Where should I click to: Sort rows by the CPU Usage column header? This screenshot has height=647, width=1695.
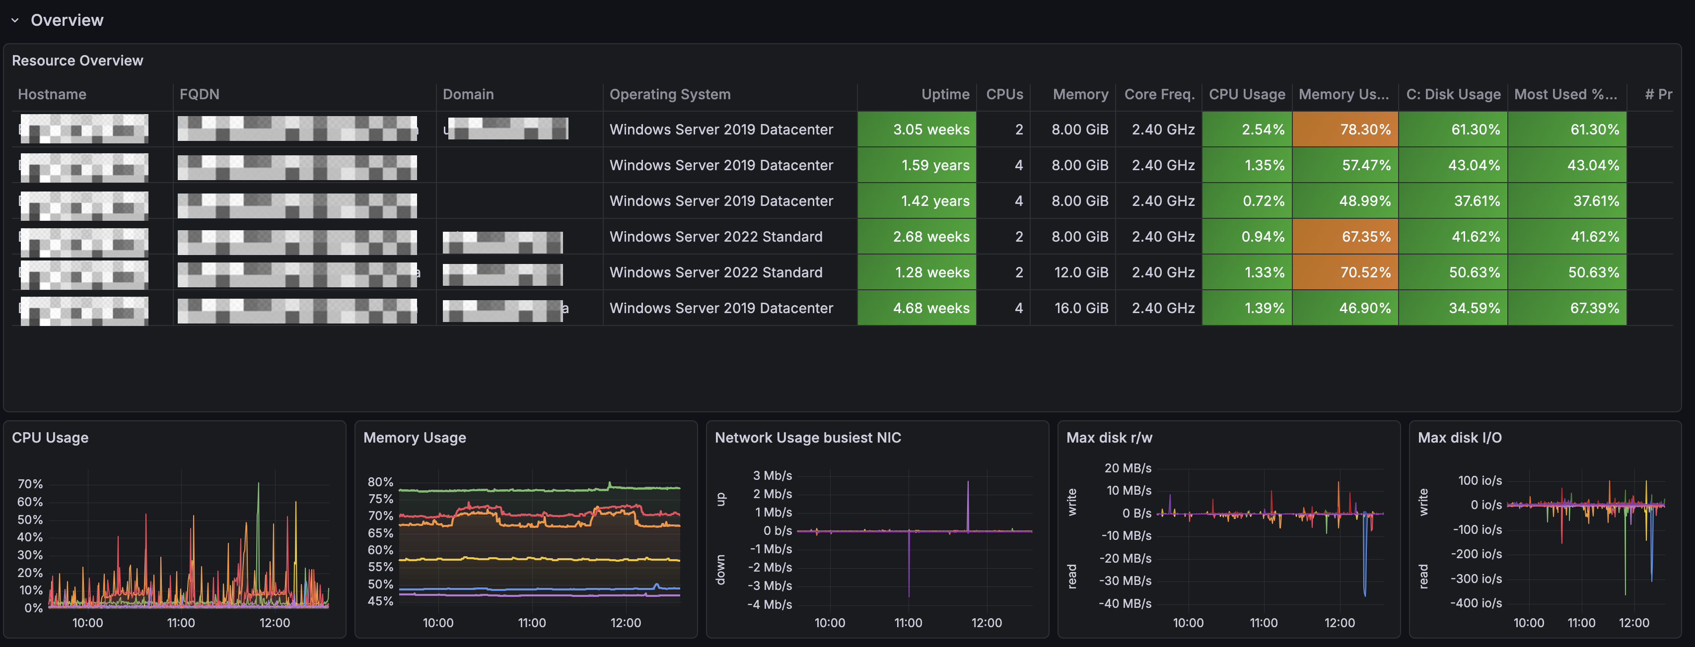point(1247,94)
